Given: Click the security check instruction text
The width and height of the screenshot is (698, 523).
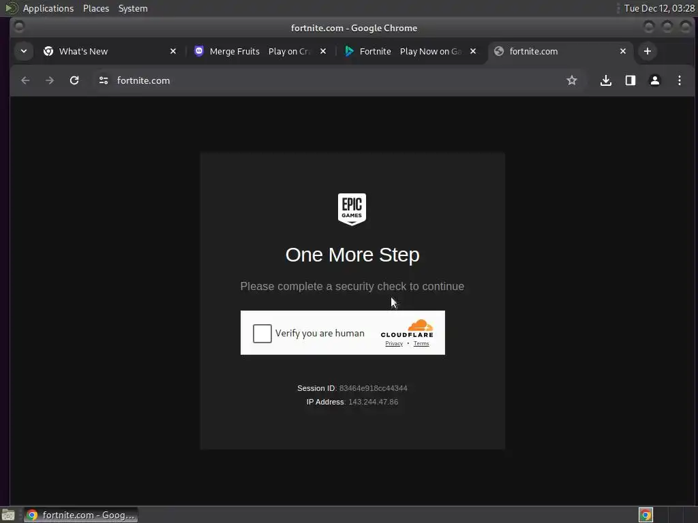Looking at the screenshot, I should 352,287.
